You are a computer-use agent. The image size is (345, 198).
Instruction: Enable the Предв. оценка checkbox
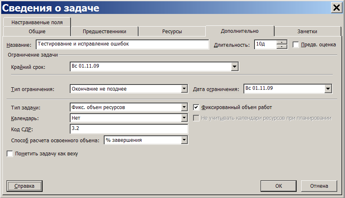[296, 45]
